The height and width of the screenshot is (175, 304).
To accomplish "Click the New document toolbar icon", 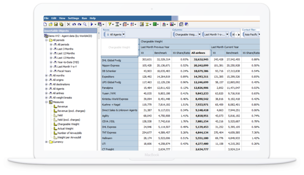I will point(46,24).
